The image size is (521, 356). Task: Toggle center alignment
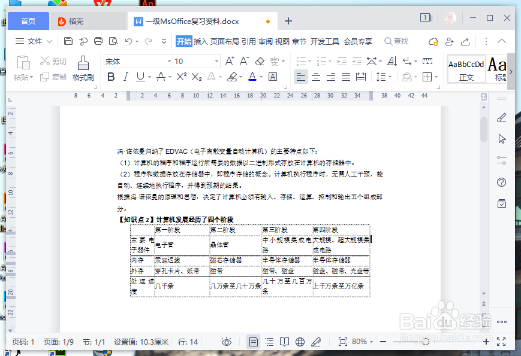point(316,76)
